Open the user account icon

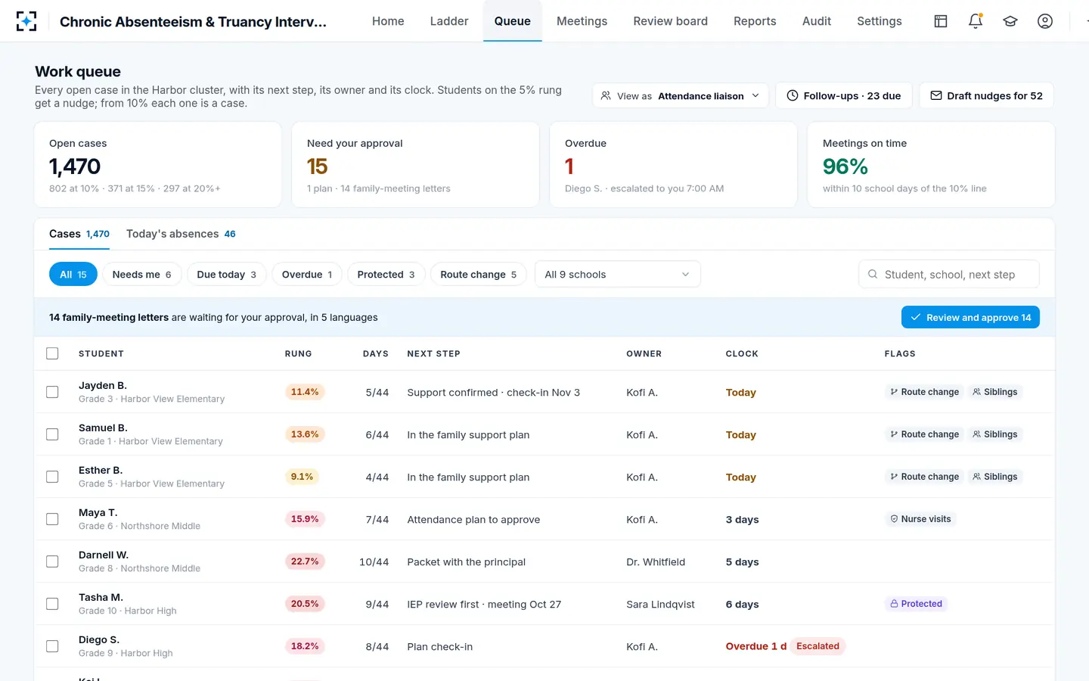click(1045, 21)
